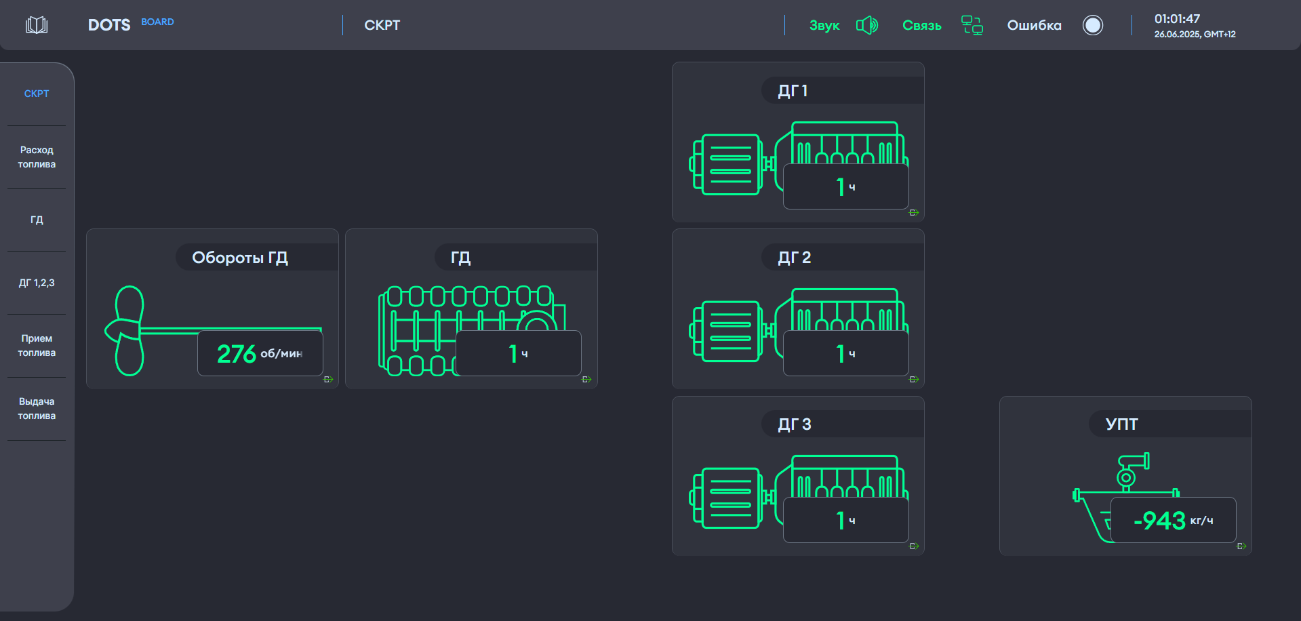Click the Связь network connection icon
1301x621 pixels.
click(x=972, y=26)
